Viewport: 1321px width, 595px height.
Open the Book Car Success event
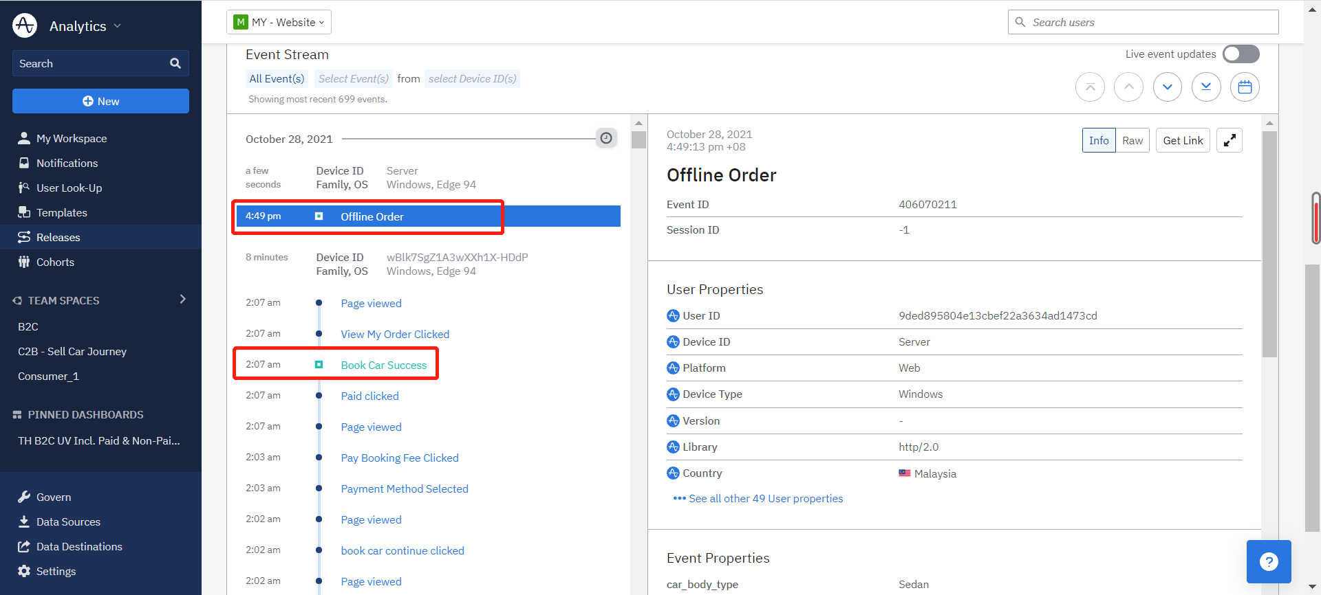pos(384,365)
